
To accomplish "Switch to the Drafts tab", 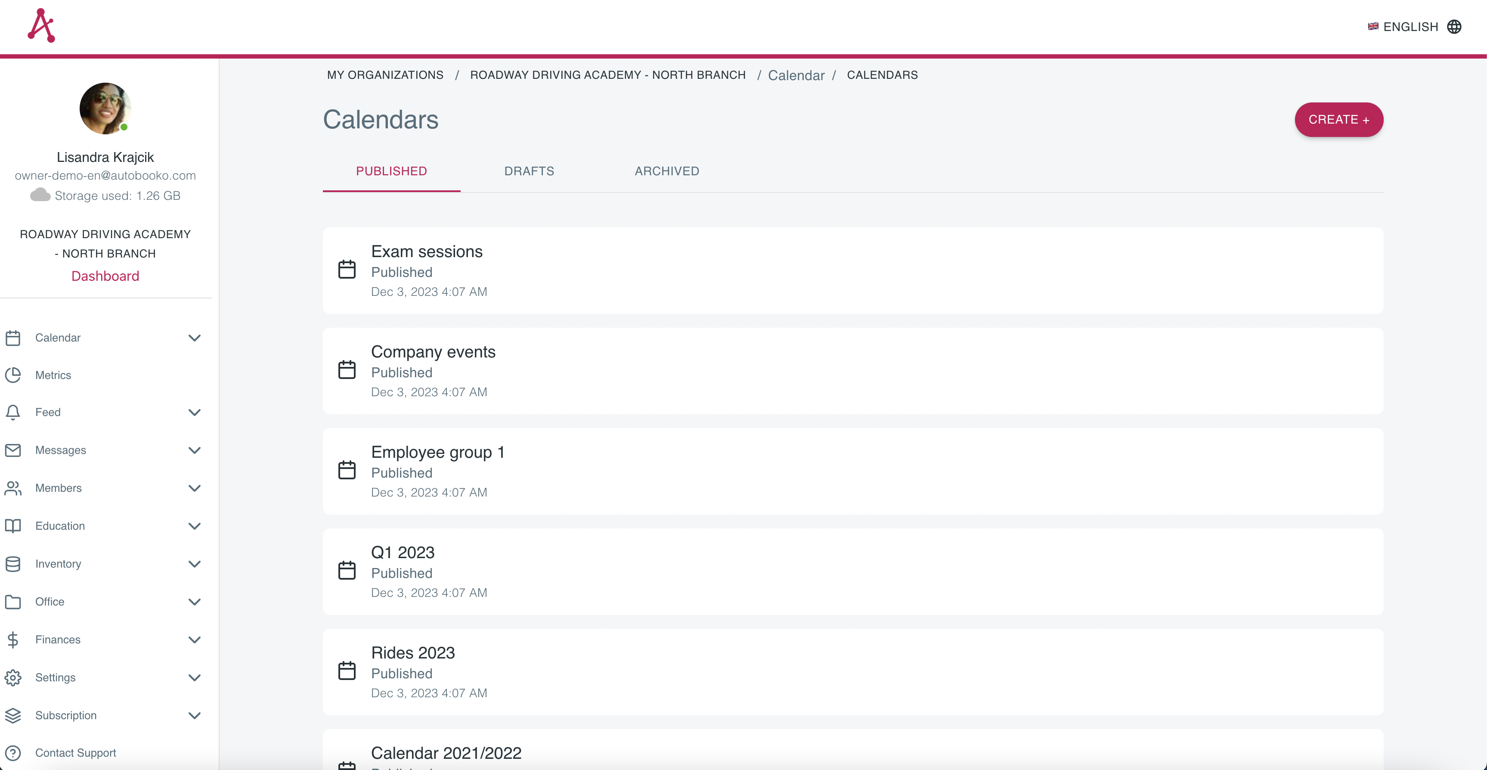I will coord(529,171).
